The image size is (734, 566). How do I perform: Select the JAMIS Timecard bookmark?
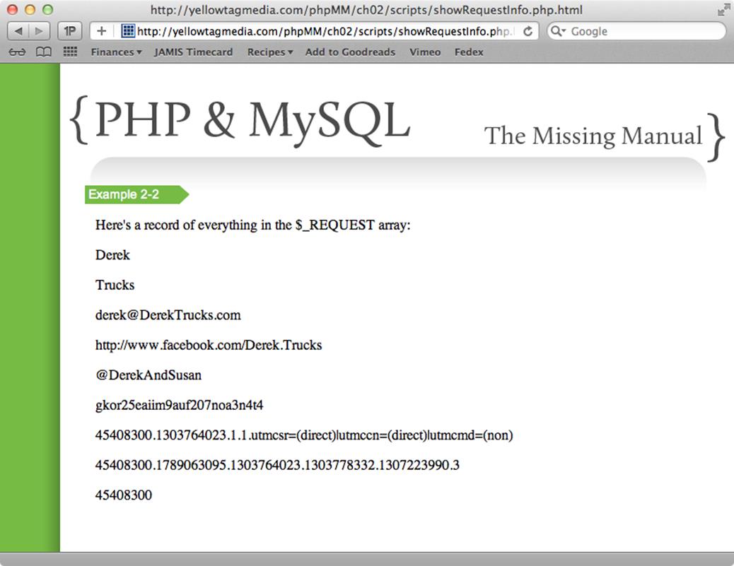[x=193, y=52]
